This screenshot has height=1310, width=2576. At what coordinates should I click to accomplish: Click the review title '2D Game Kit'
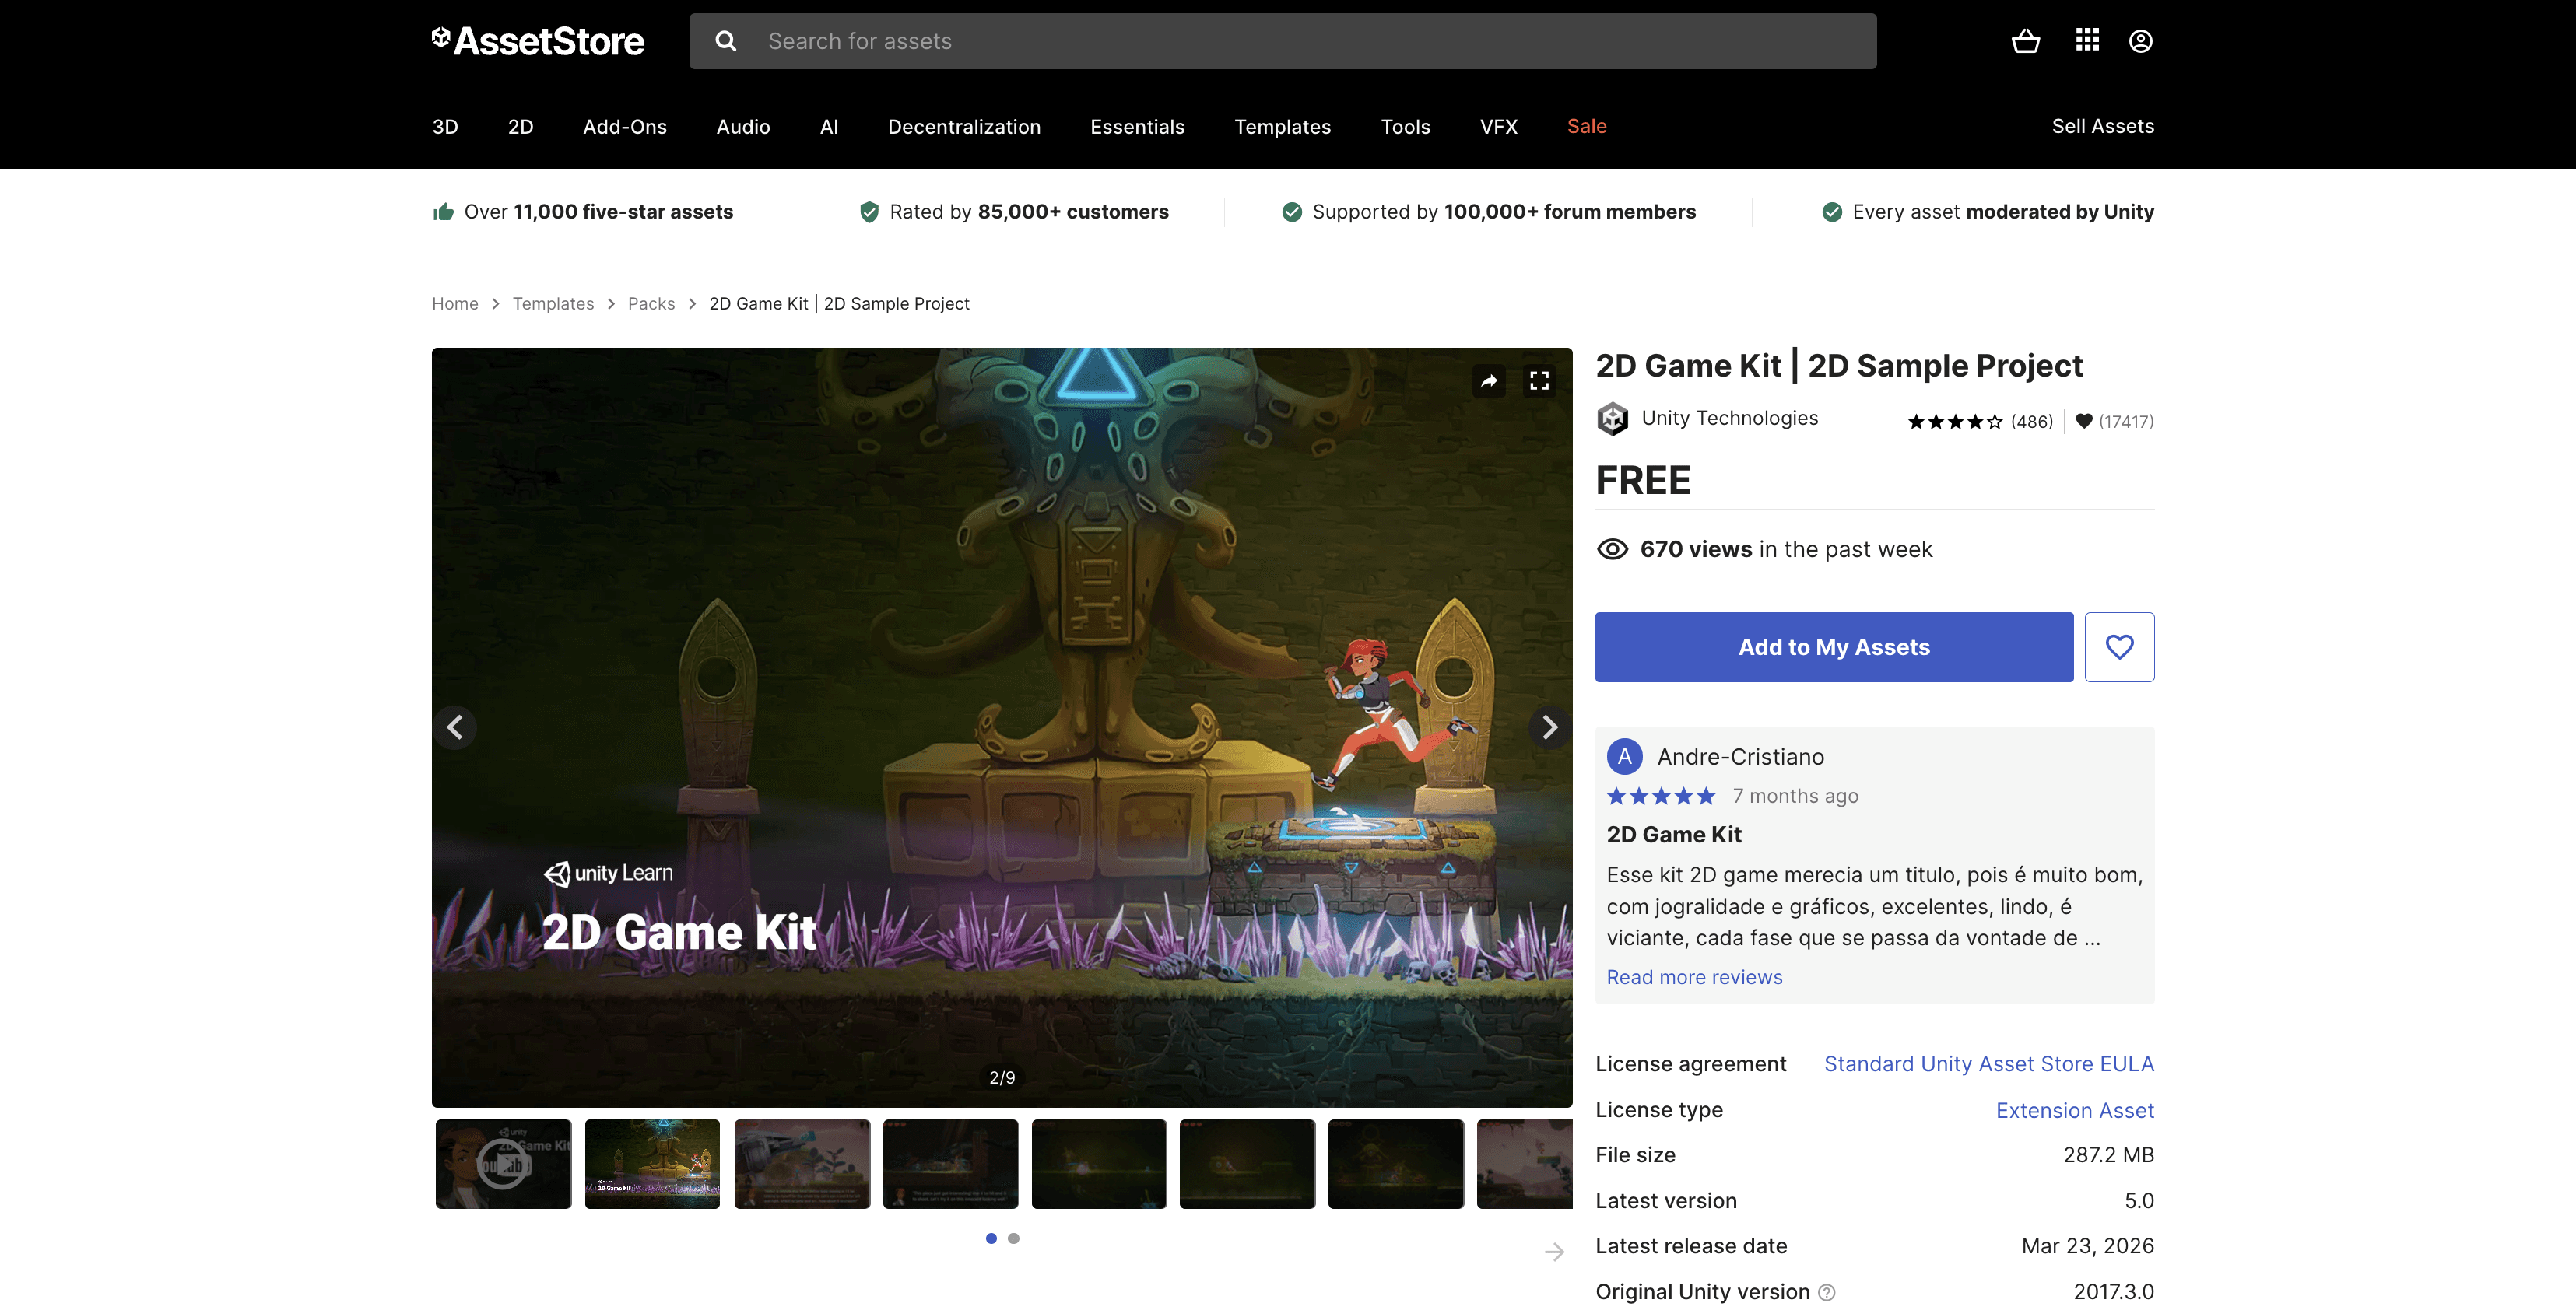pos(1674,835)
